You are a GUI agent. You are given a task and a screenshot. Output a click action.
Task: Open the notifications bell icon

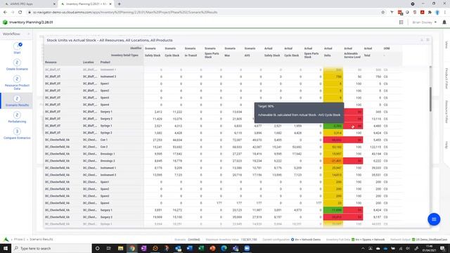coord(444,22)
